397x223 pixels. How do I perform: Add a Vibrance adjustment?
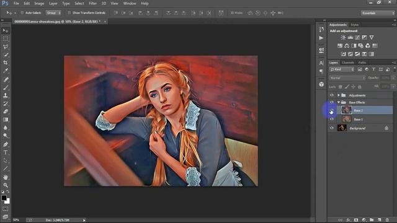[x=372, y=37]
